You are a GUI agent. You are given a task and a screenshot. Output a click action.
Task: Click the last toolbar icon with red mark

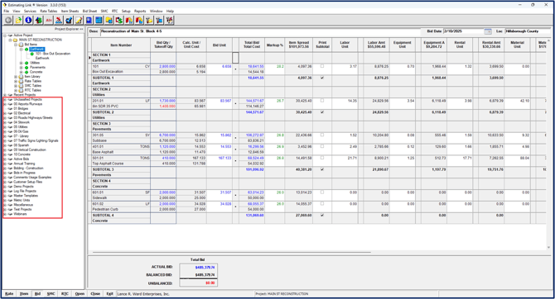pos(170,20)
